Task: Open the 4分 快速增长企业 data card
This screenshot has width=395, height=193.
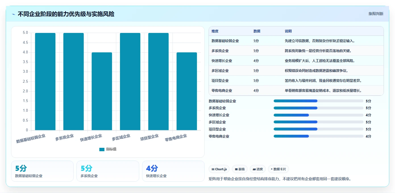Action: pos(173,171)
